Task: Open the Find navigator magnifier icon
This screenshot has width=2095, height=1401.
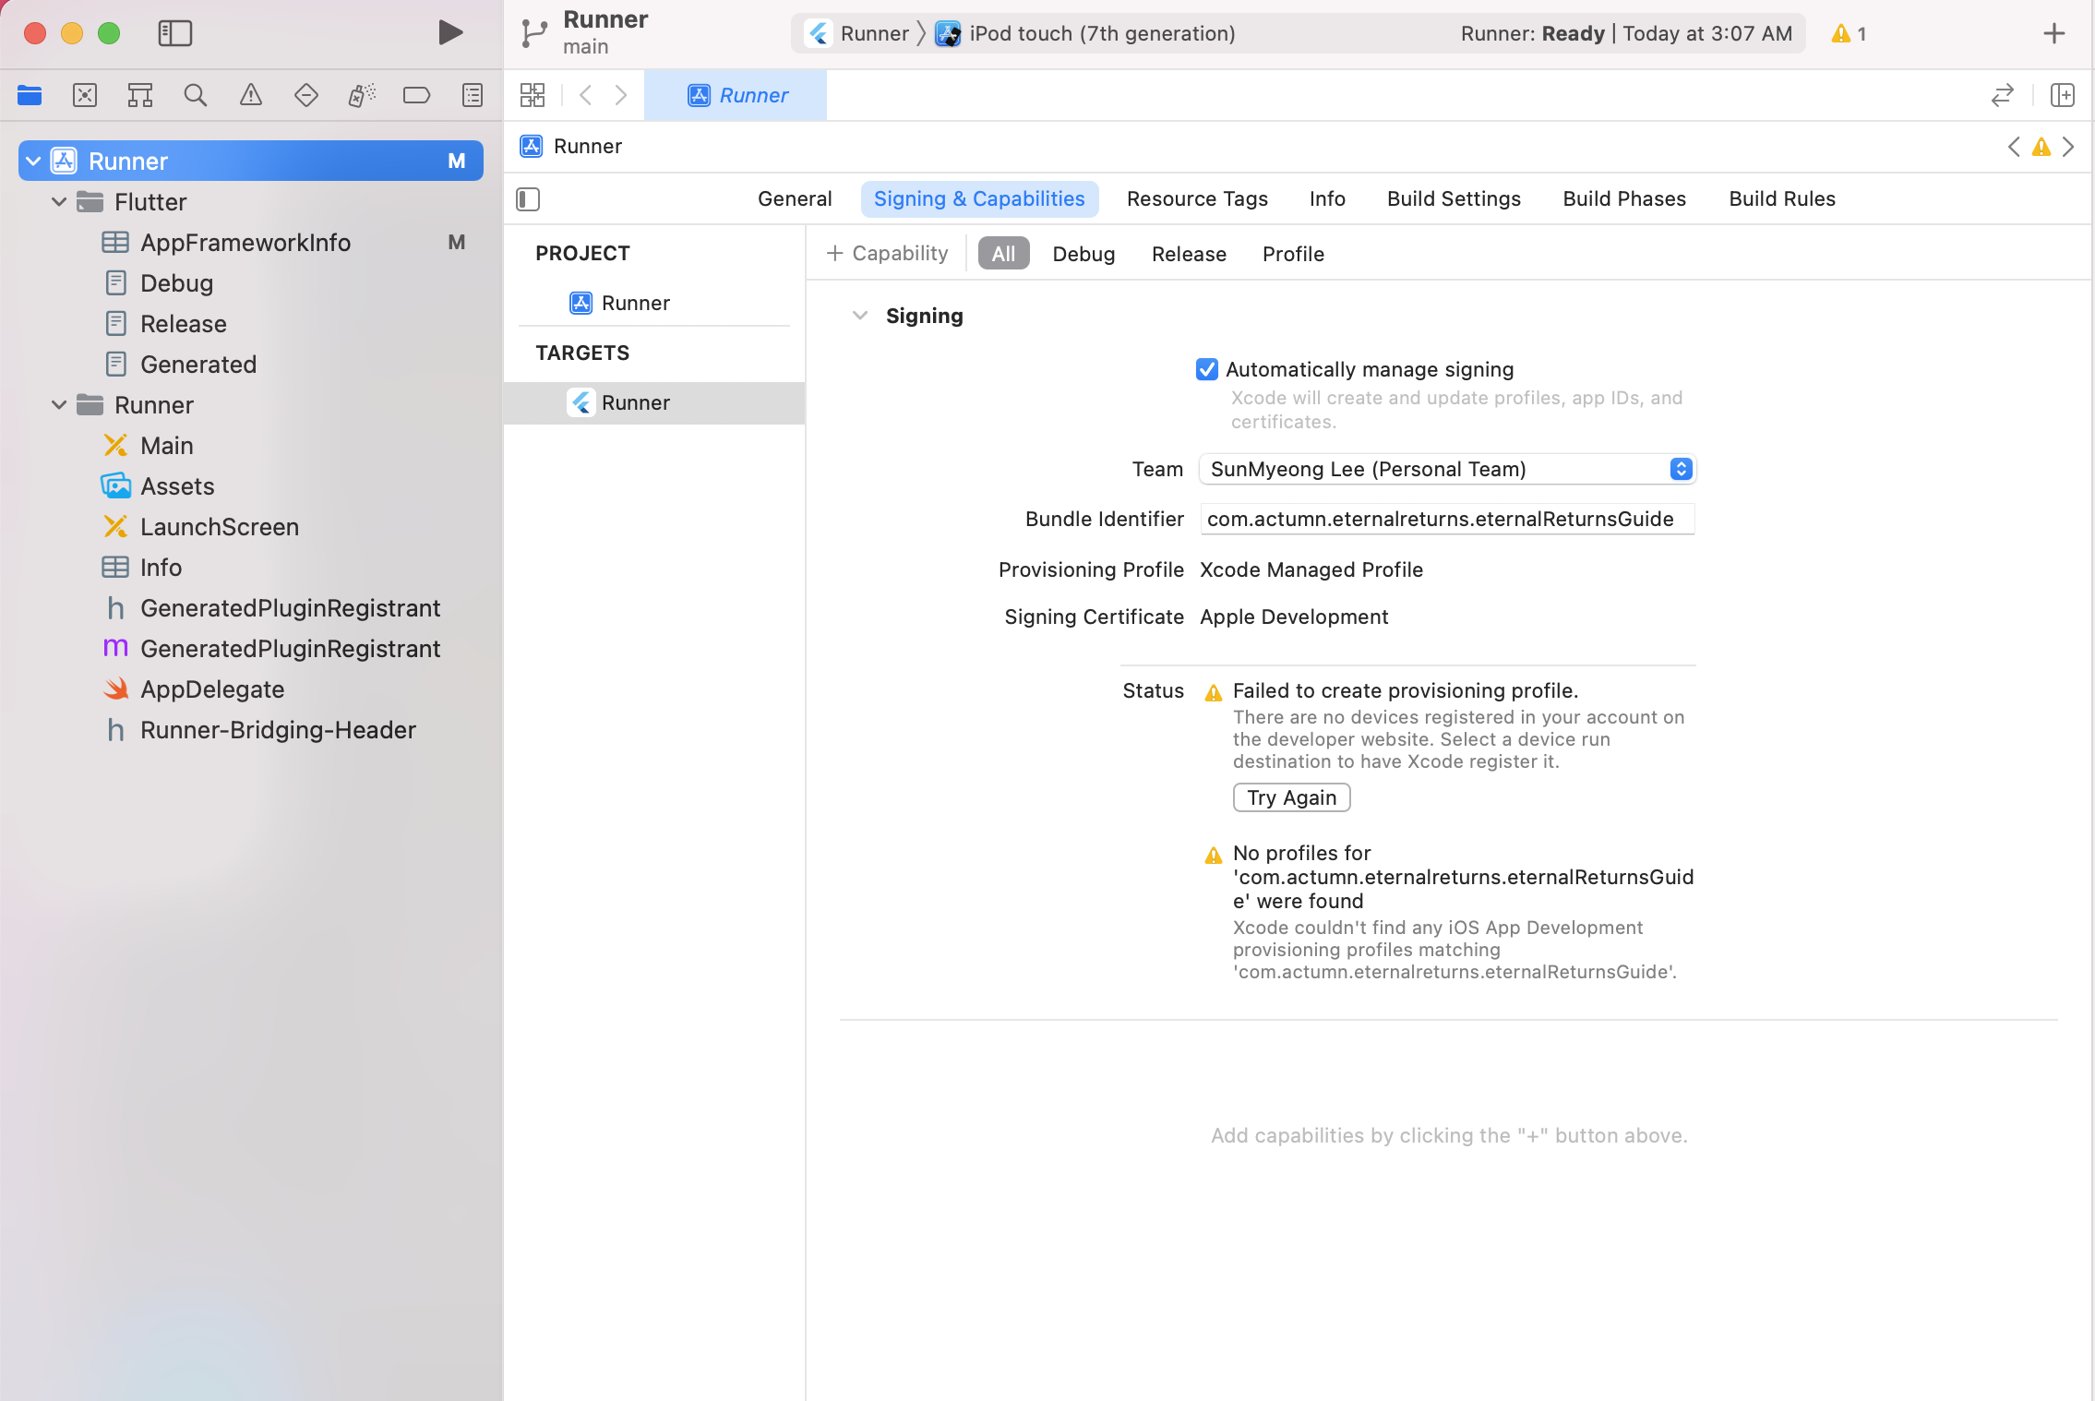Action: (x=195, y=95)
